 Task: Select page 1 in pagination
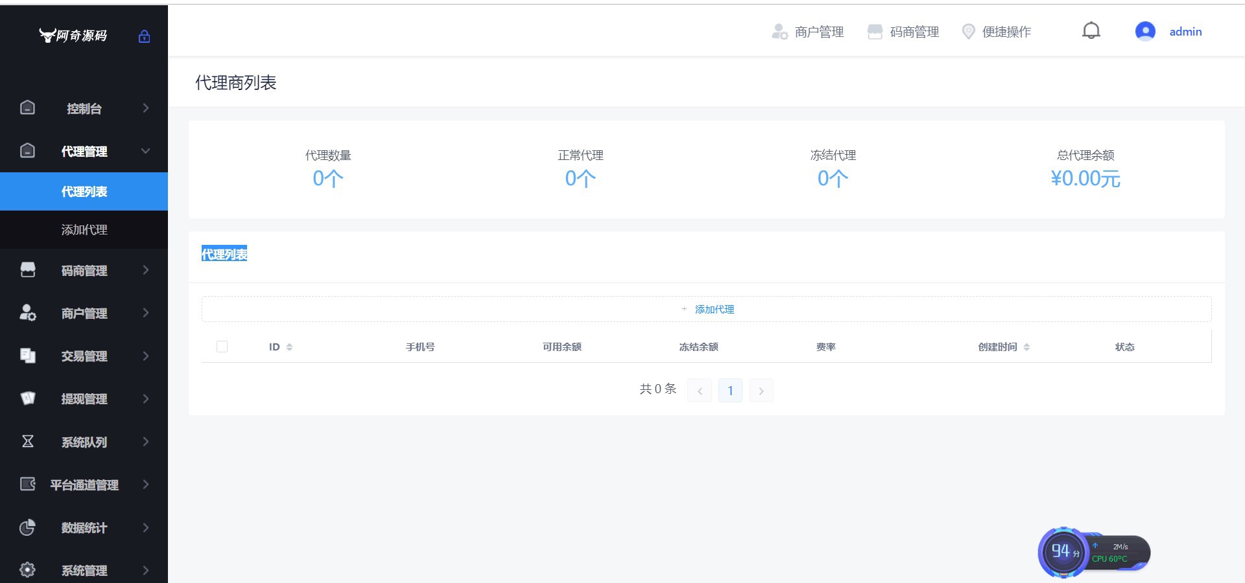(729, 391)
